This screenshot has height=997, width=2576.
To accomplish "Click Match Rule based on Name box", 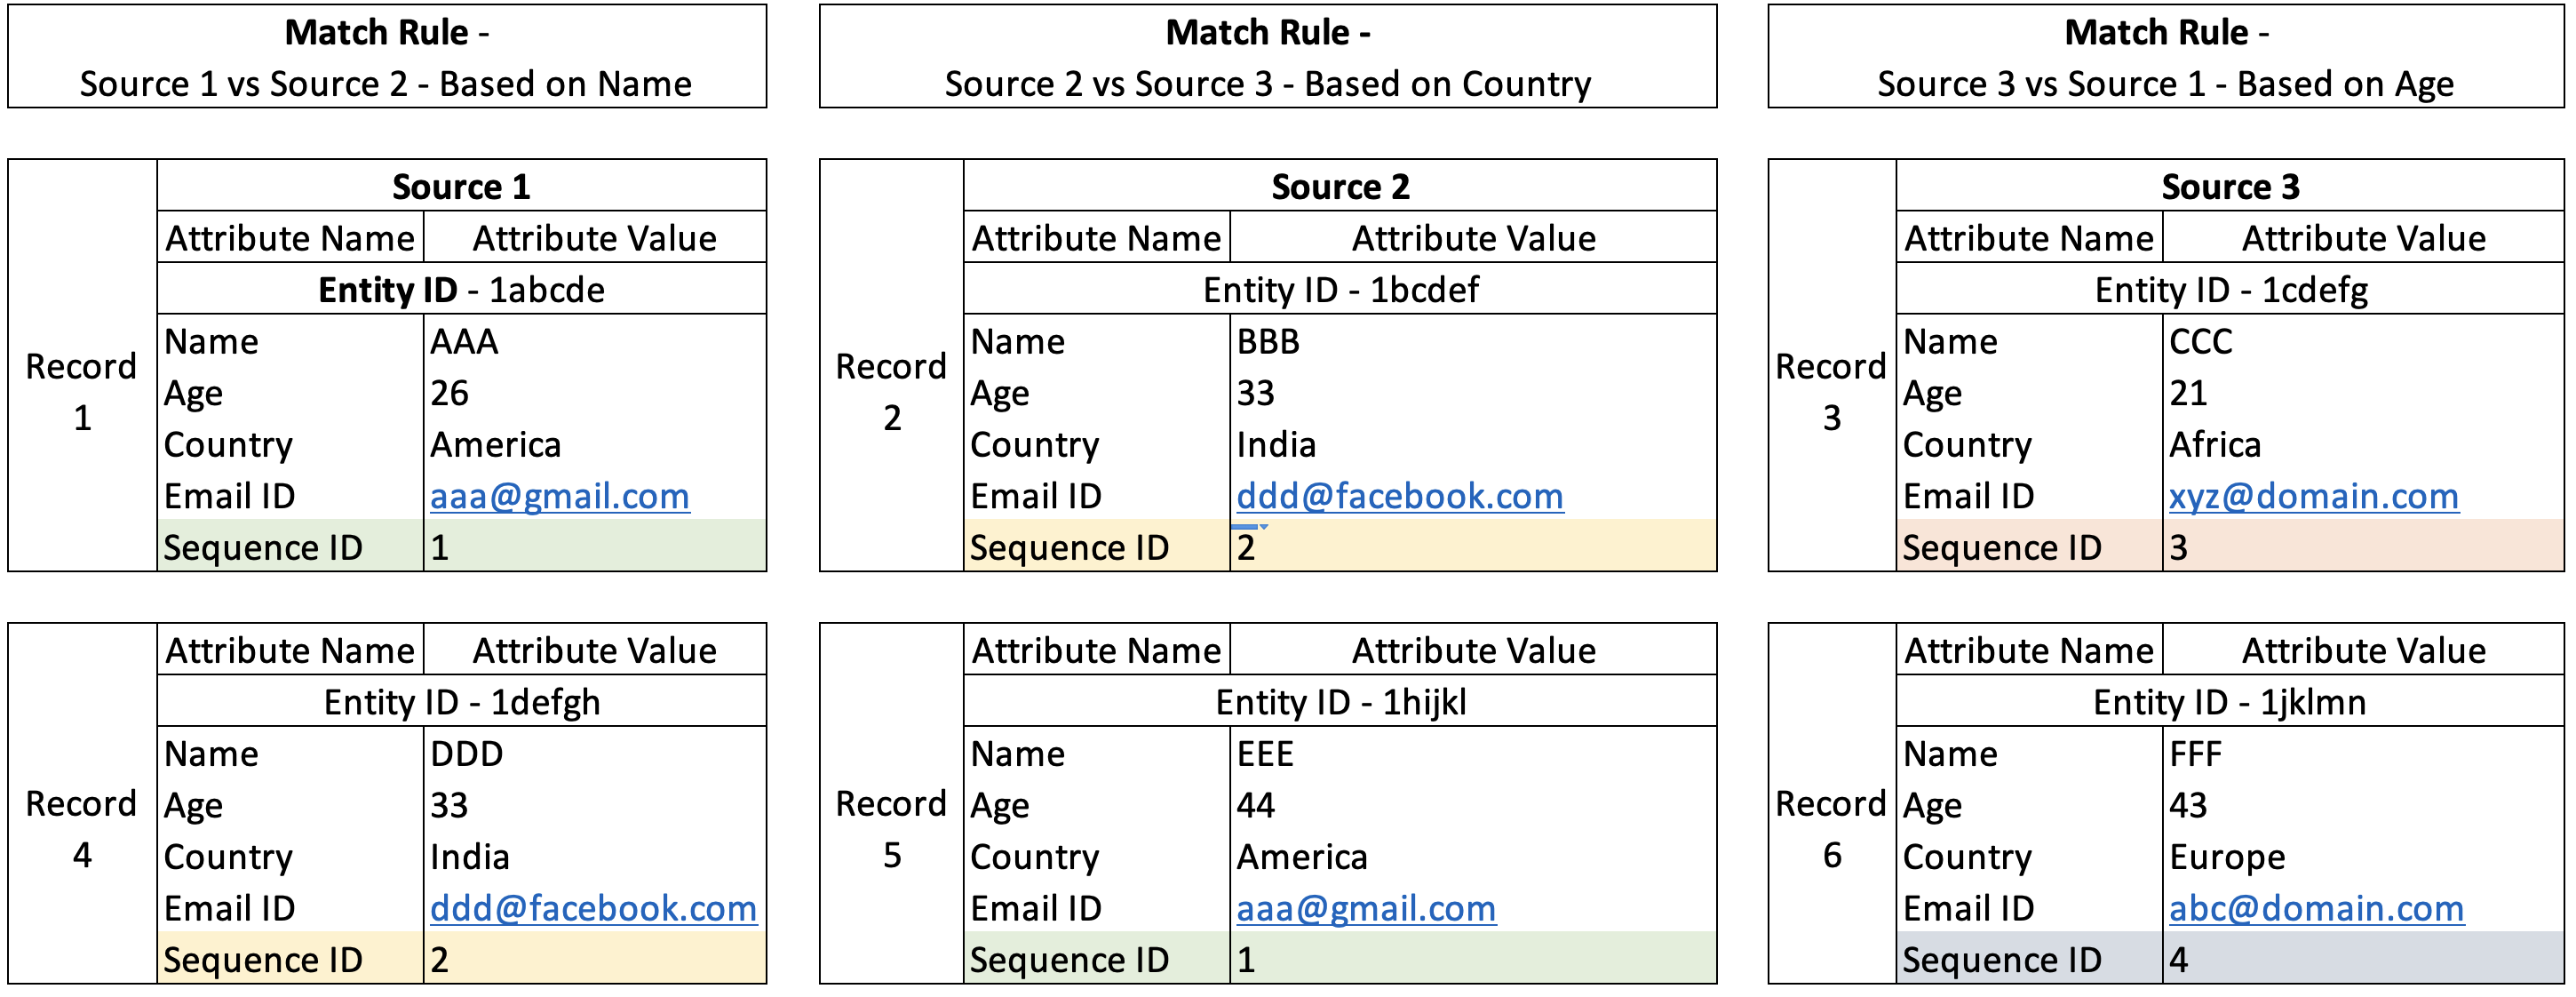I will coord(386,57).
